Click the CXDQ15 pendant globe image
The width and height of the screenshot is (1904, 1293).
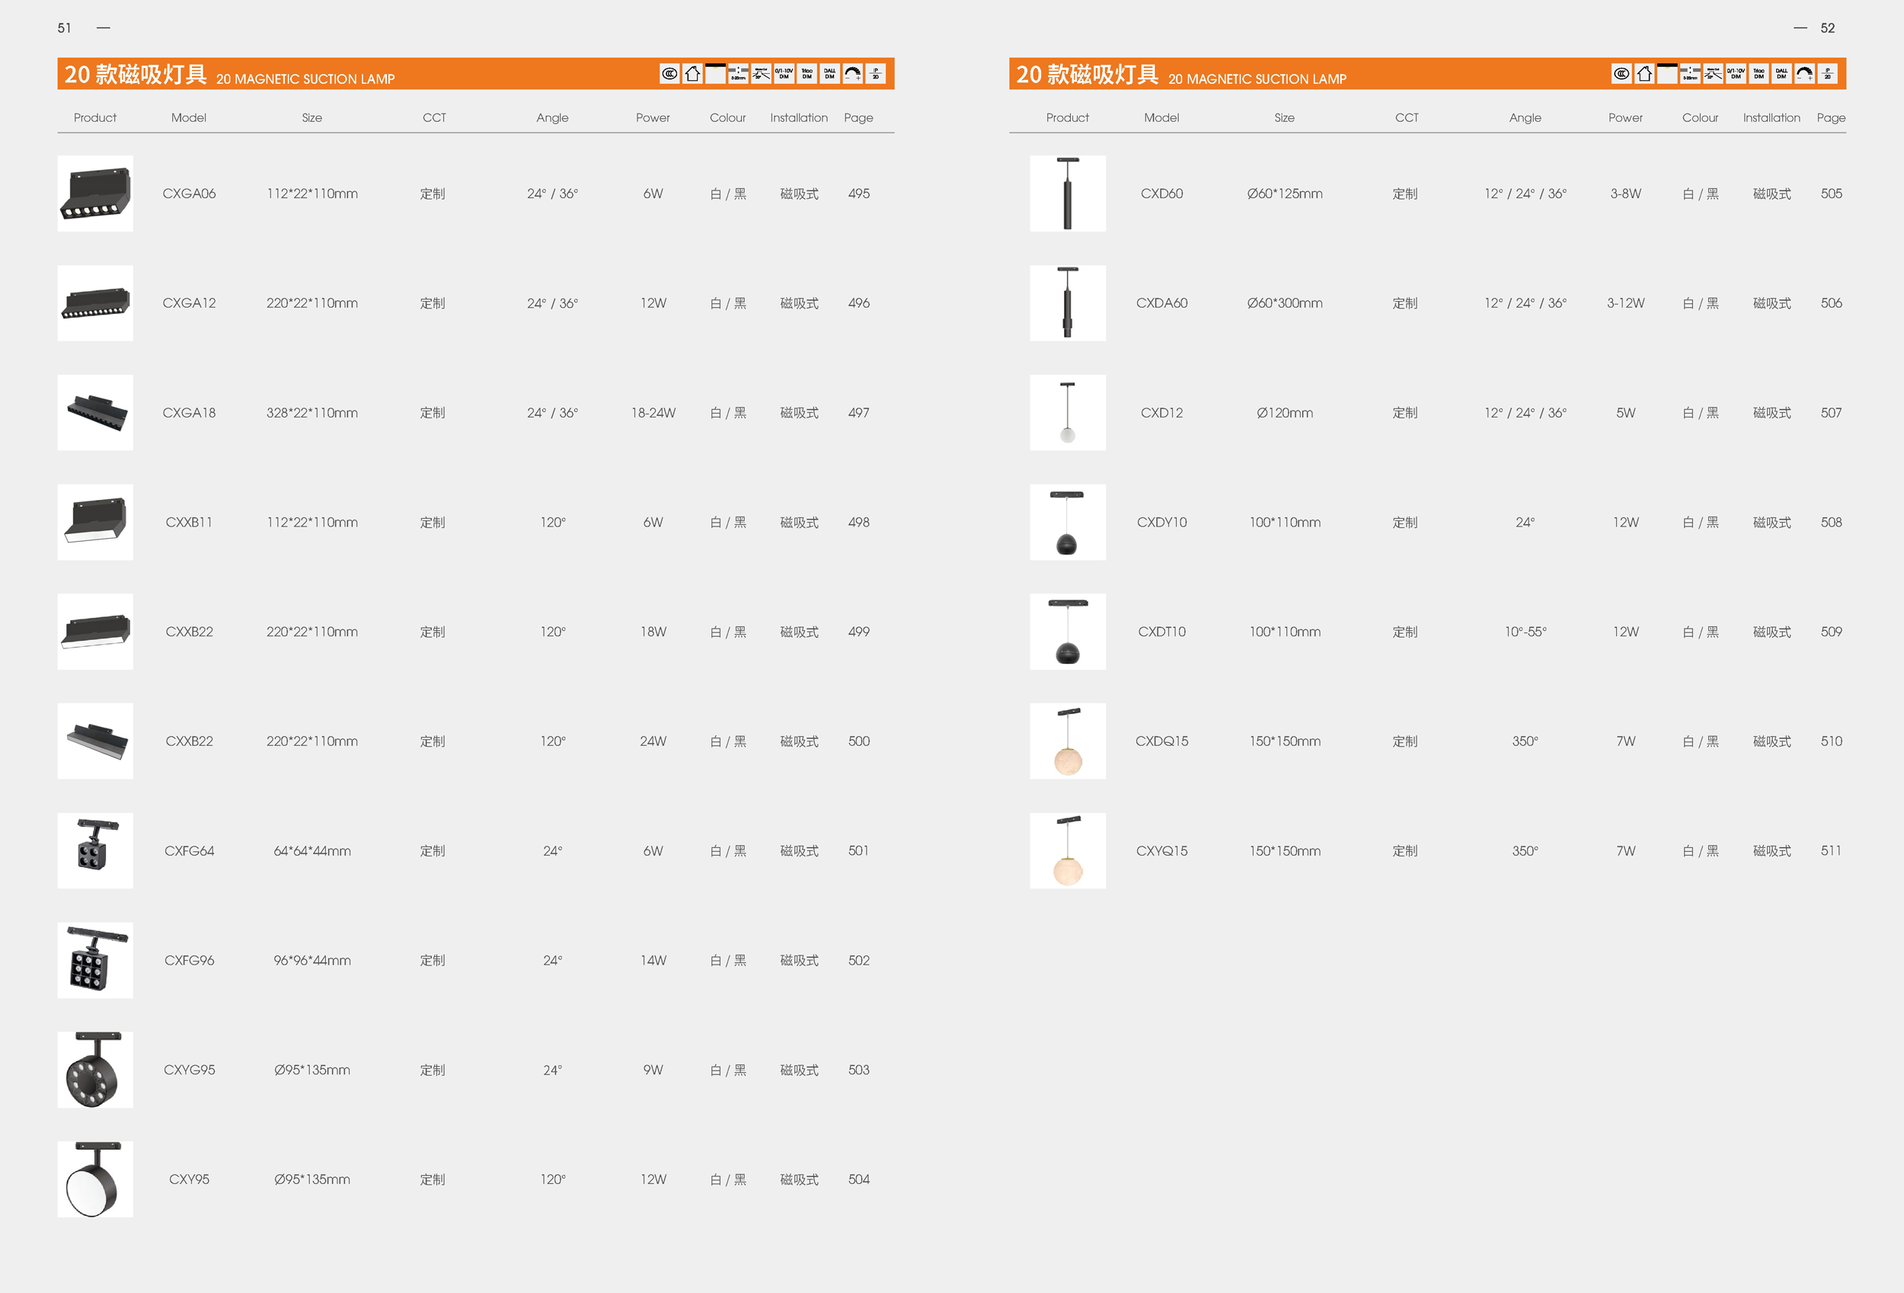[x=1068, y=741]
